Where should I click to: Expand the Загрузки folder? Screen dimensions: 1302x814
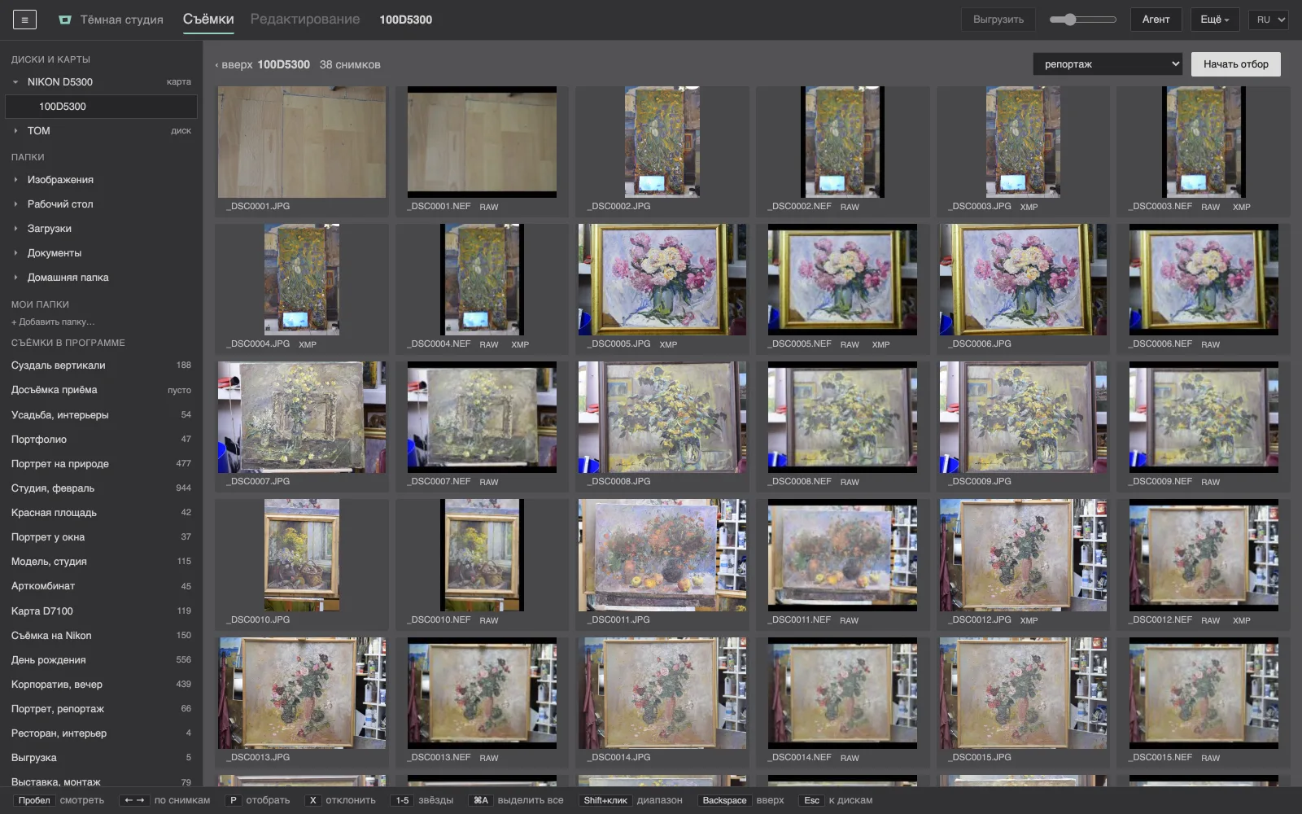point(15,229)
